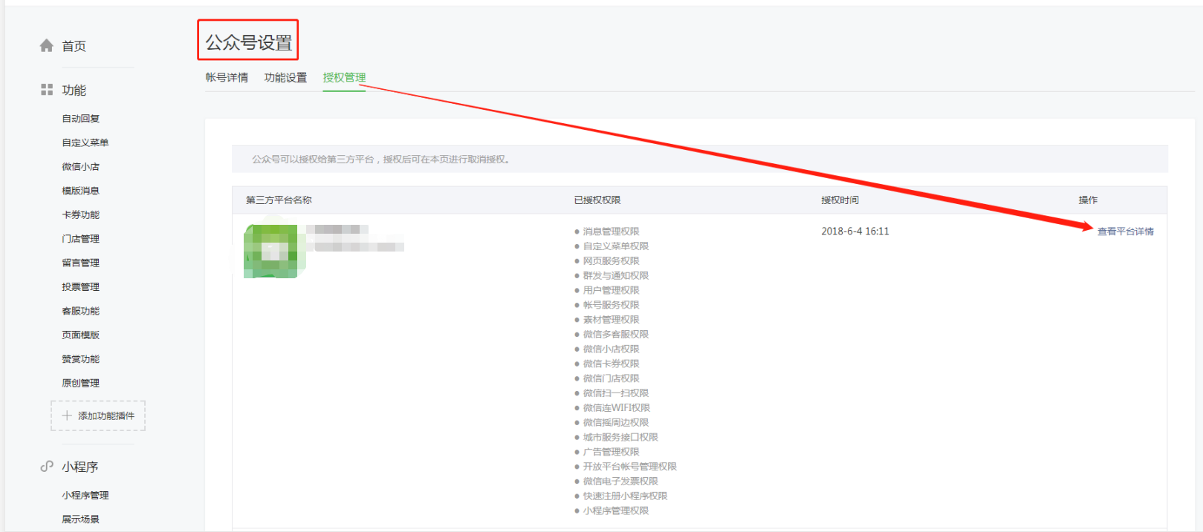Click the 第三方平台名称 column header
Screen dimensions: 1203x532
pyautogui.click(x=279, y=200)
